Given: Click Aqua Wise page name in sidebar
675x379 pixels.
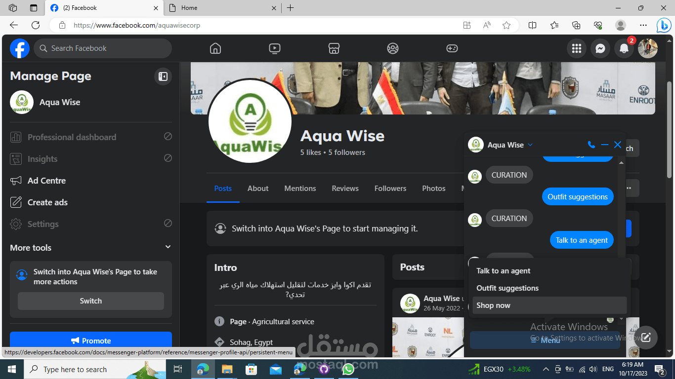Looking at the screenshot, I should pos(60,102).
